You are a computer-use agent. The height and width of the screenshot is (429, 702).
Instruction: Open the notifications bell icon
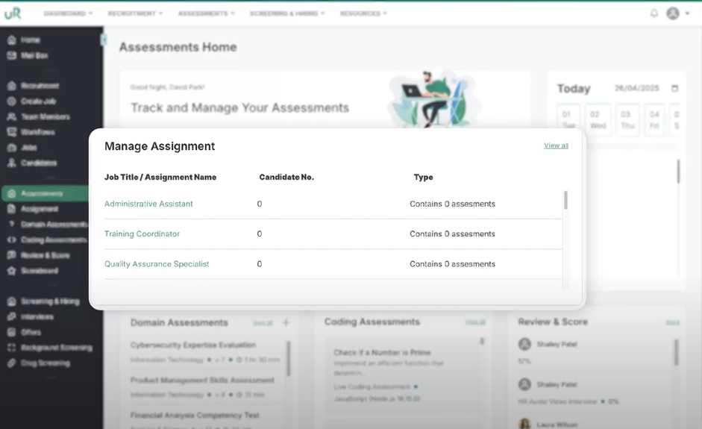654,13
